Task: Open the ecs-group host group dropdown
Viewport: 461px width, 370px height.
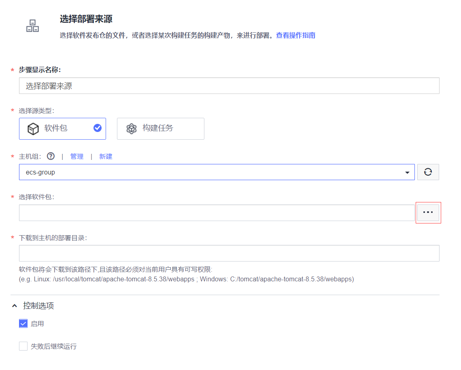Action: click(210, 172)
